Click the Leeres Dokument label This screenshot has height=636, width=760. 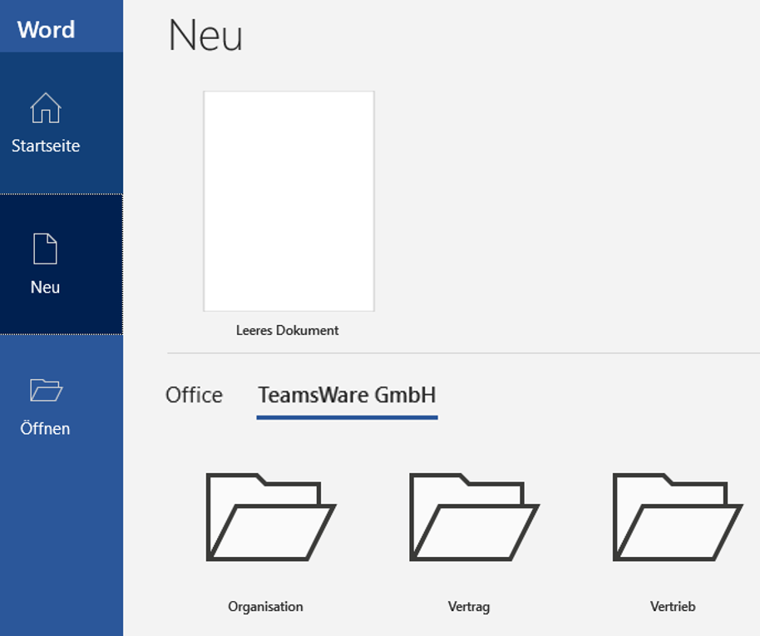pyautogui.click(x=288, y=330)
